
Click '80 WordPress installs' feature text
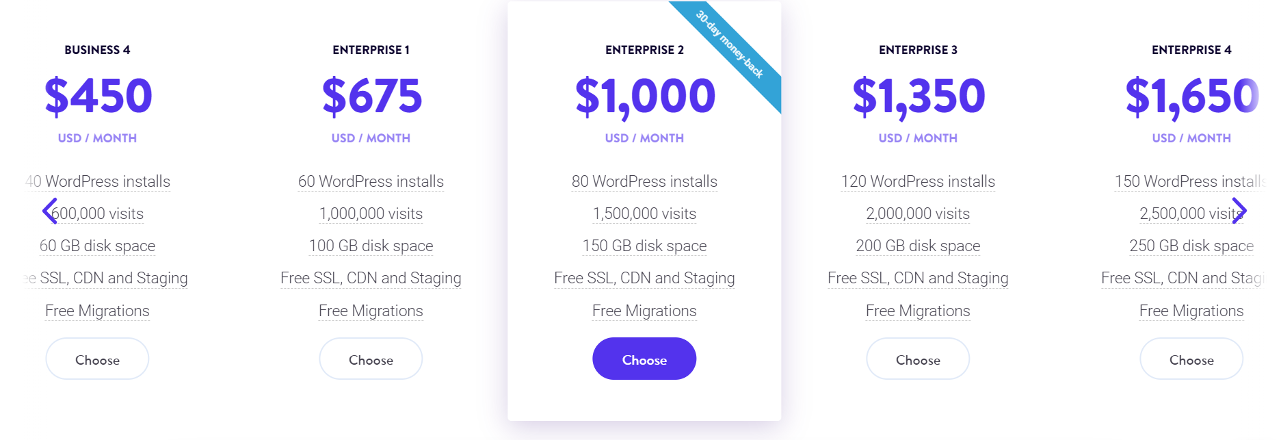pos(644,181)
